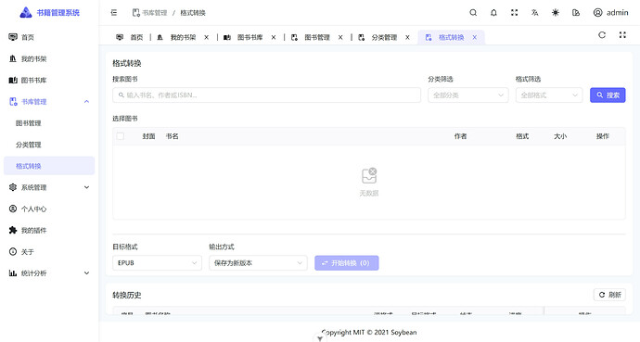Open 我的插件 in sidebar
Image resolution: width=640 pixels, height=342 pixels.
coord(49,230)
